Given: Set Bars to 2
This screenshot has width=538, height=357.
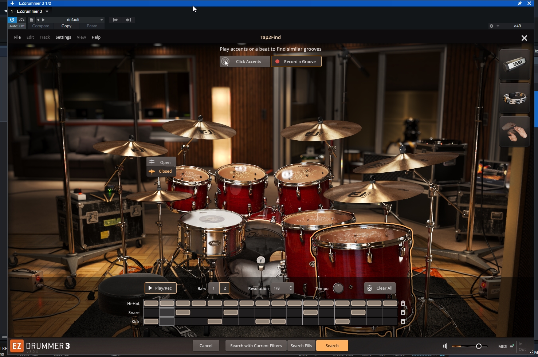Looking at the screenshot, I should point(225,288).
